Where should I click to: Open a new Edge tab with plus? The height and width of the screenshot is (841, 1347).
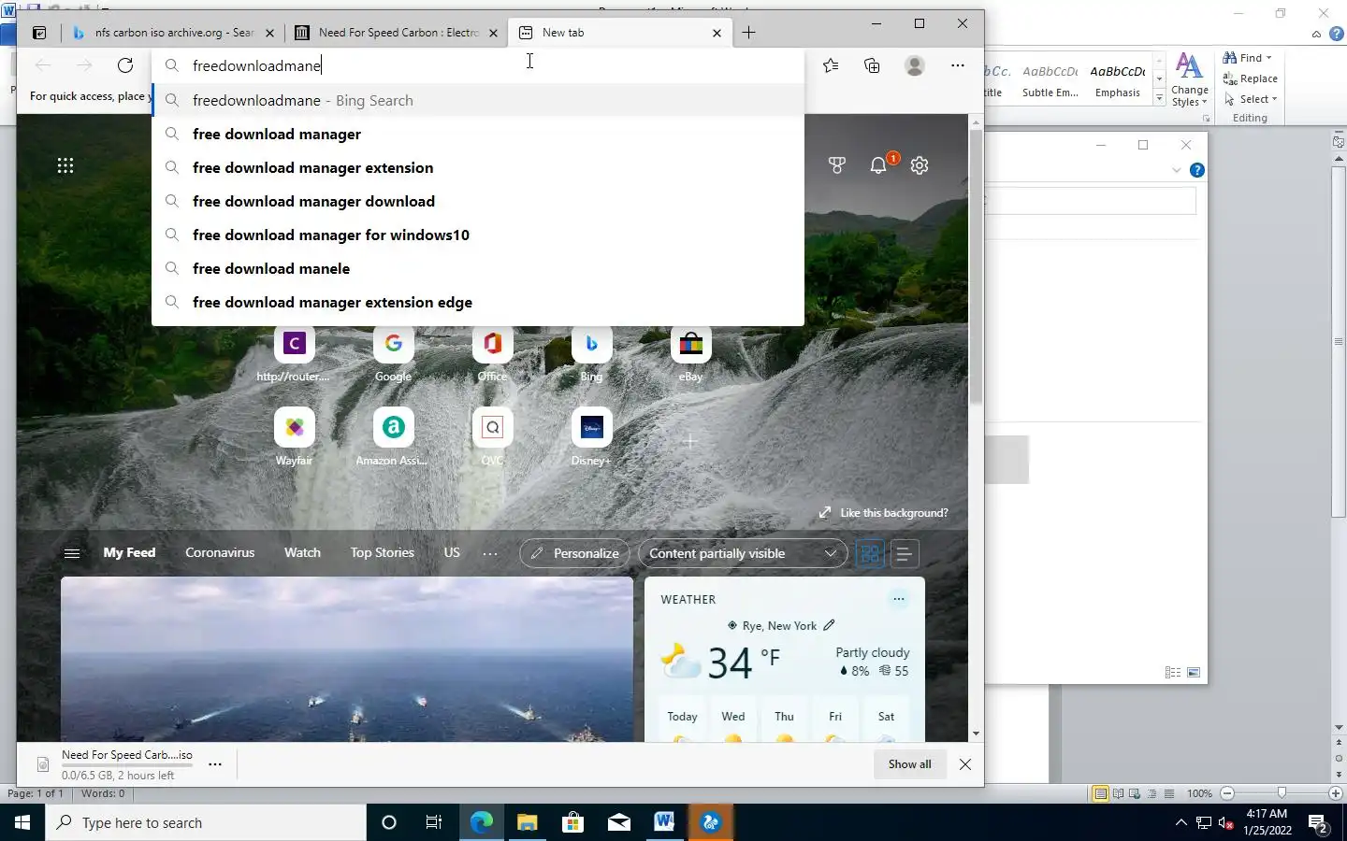(748, 33)
